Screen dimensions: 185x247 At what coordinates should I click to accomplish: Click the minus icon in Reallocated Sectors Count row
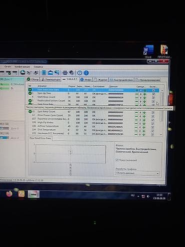pos(136,101)
